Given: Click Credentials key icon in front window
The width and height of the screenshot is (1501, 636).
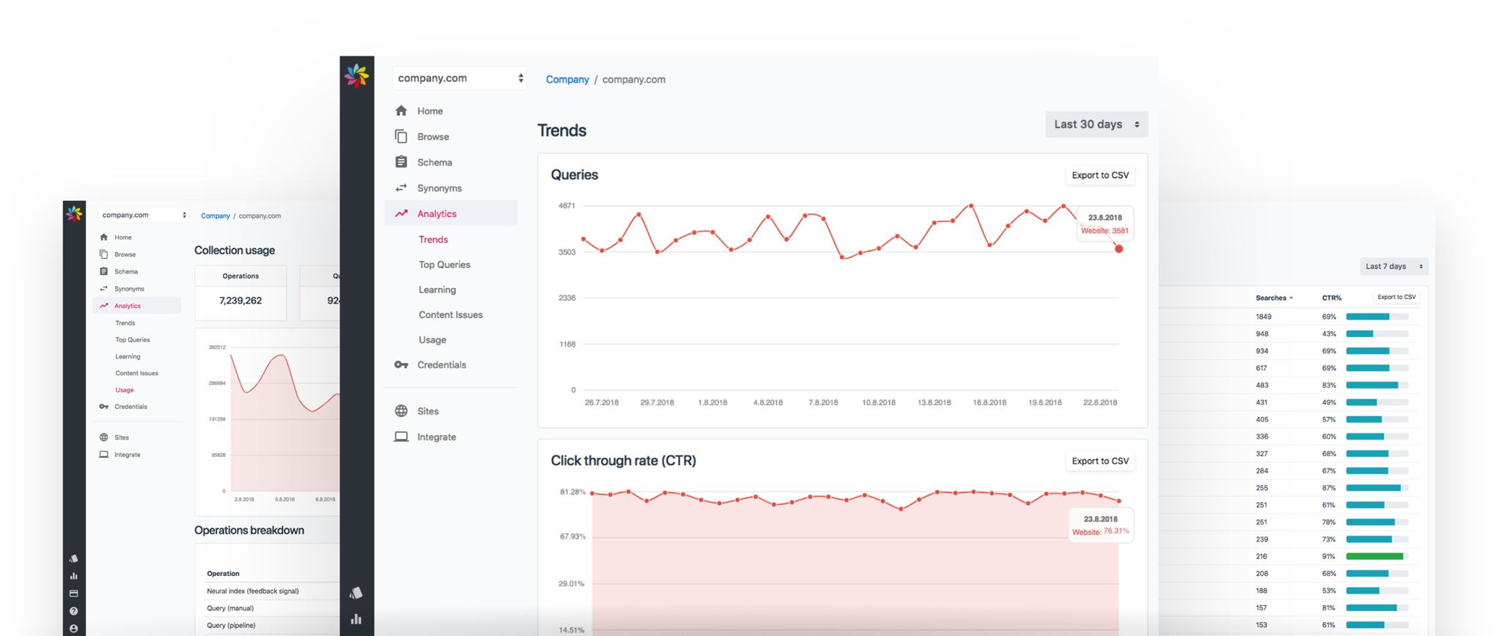Looking at the screenshot, I should click(x=401, y=364).
